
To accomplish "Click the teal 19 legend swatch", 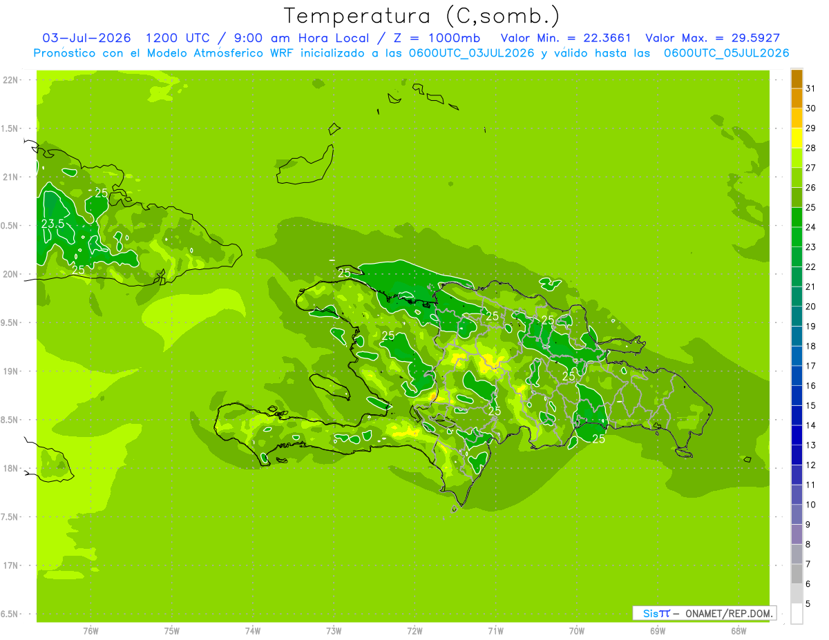I will [x=797, y=317].
